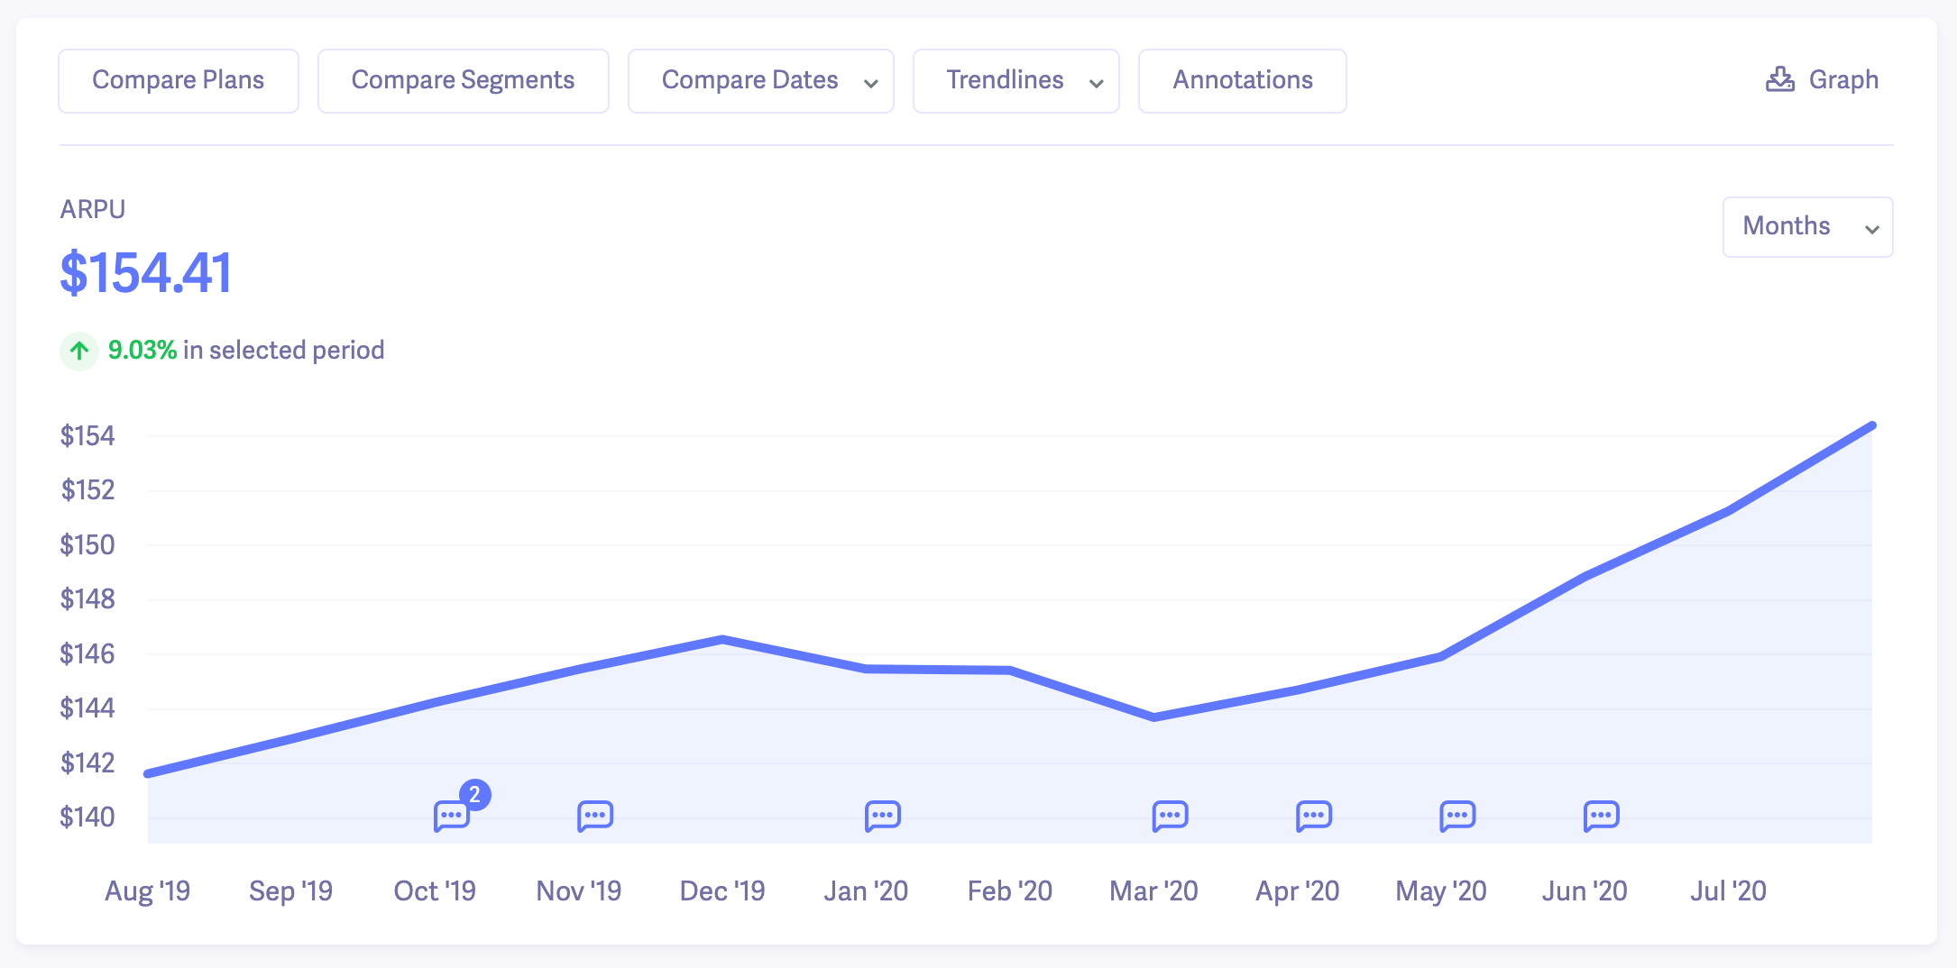The height and width of the screenshot is (968, 1957).
Task: Open the Jan '20 annotation comment icon
Action: tap(883, 816)
